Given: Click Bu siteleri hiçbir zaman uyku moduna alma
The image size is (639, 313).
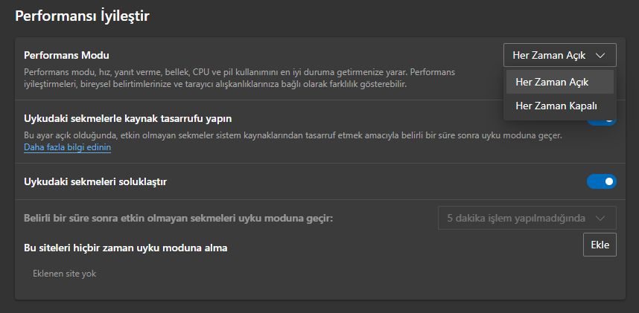Looking at the screenshot, I should 125,247.
